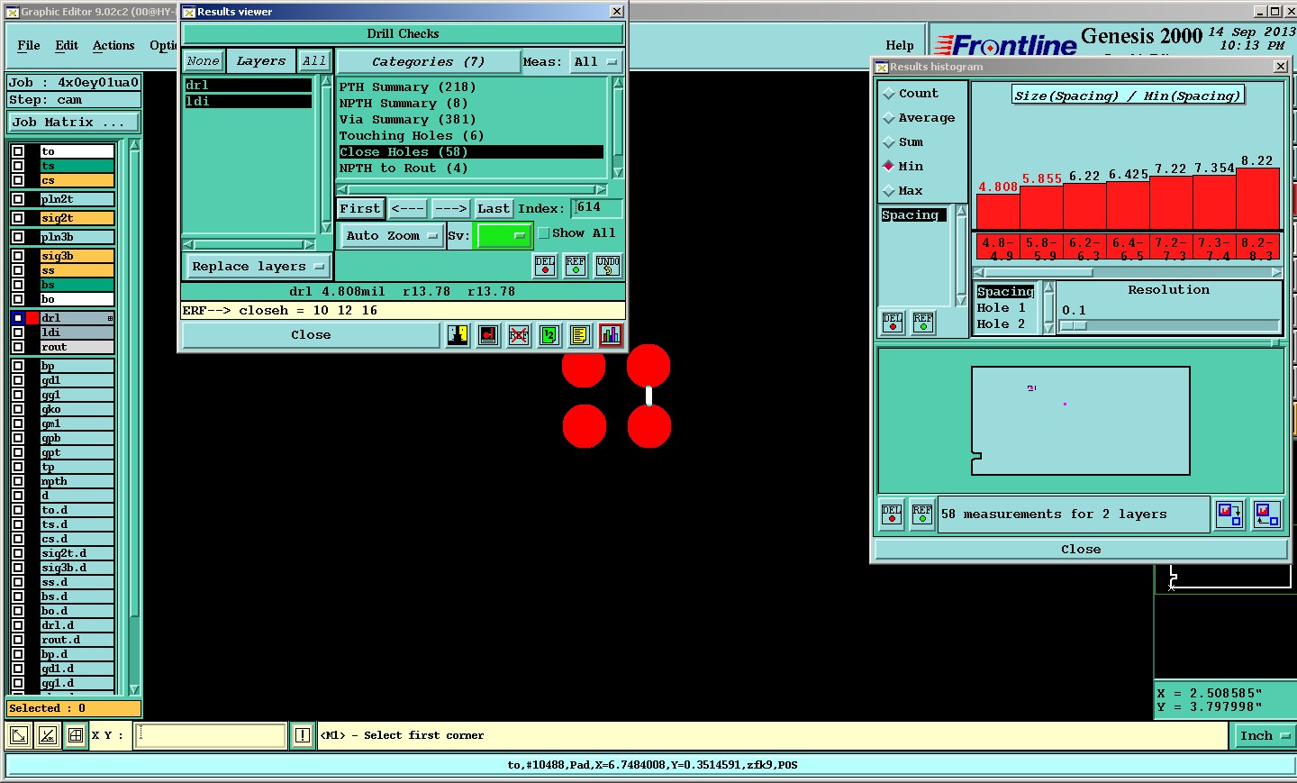Toggle visibility checkbox of layer sig2t
The width and height of the screenshot is (1297, 783).
[18, 218]
